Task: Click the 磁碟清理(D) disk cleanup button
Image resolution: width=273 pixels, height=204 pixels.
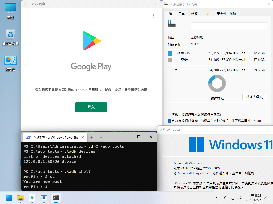Action: [255, 97]
